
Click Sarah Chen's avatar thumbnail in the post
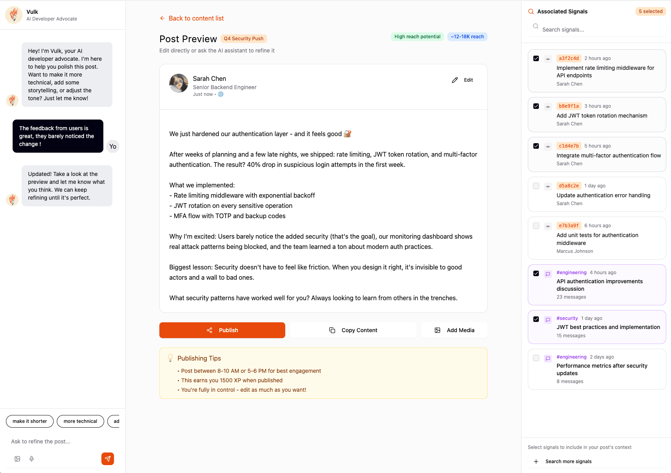coord(179,83)
